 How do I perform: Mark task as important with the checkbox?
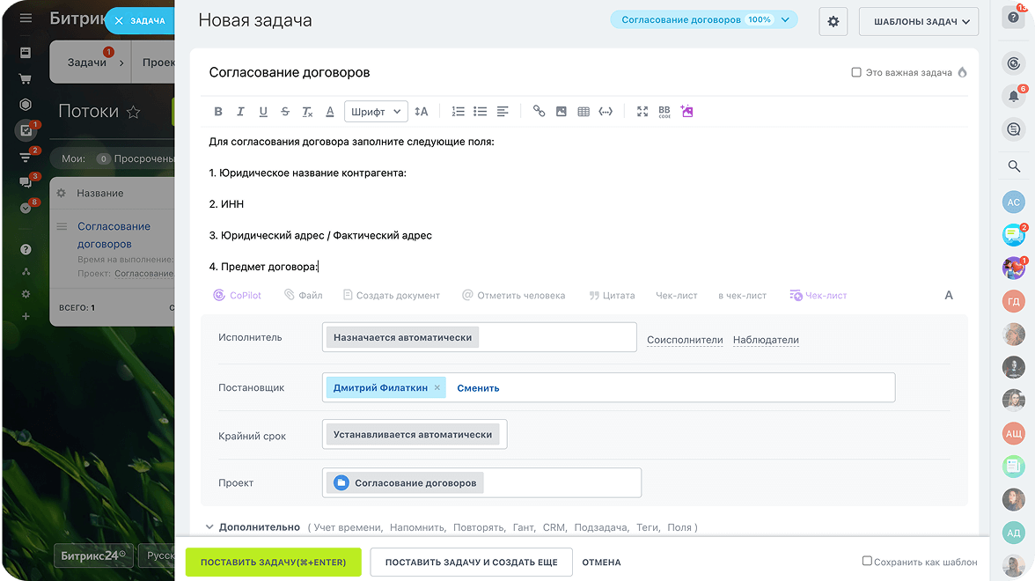tap(856, 72)
